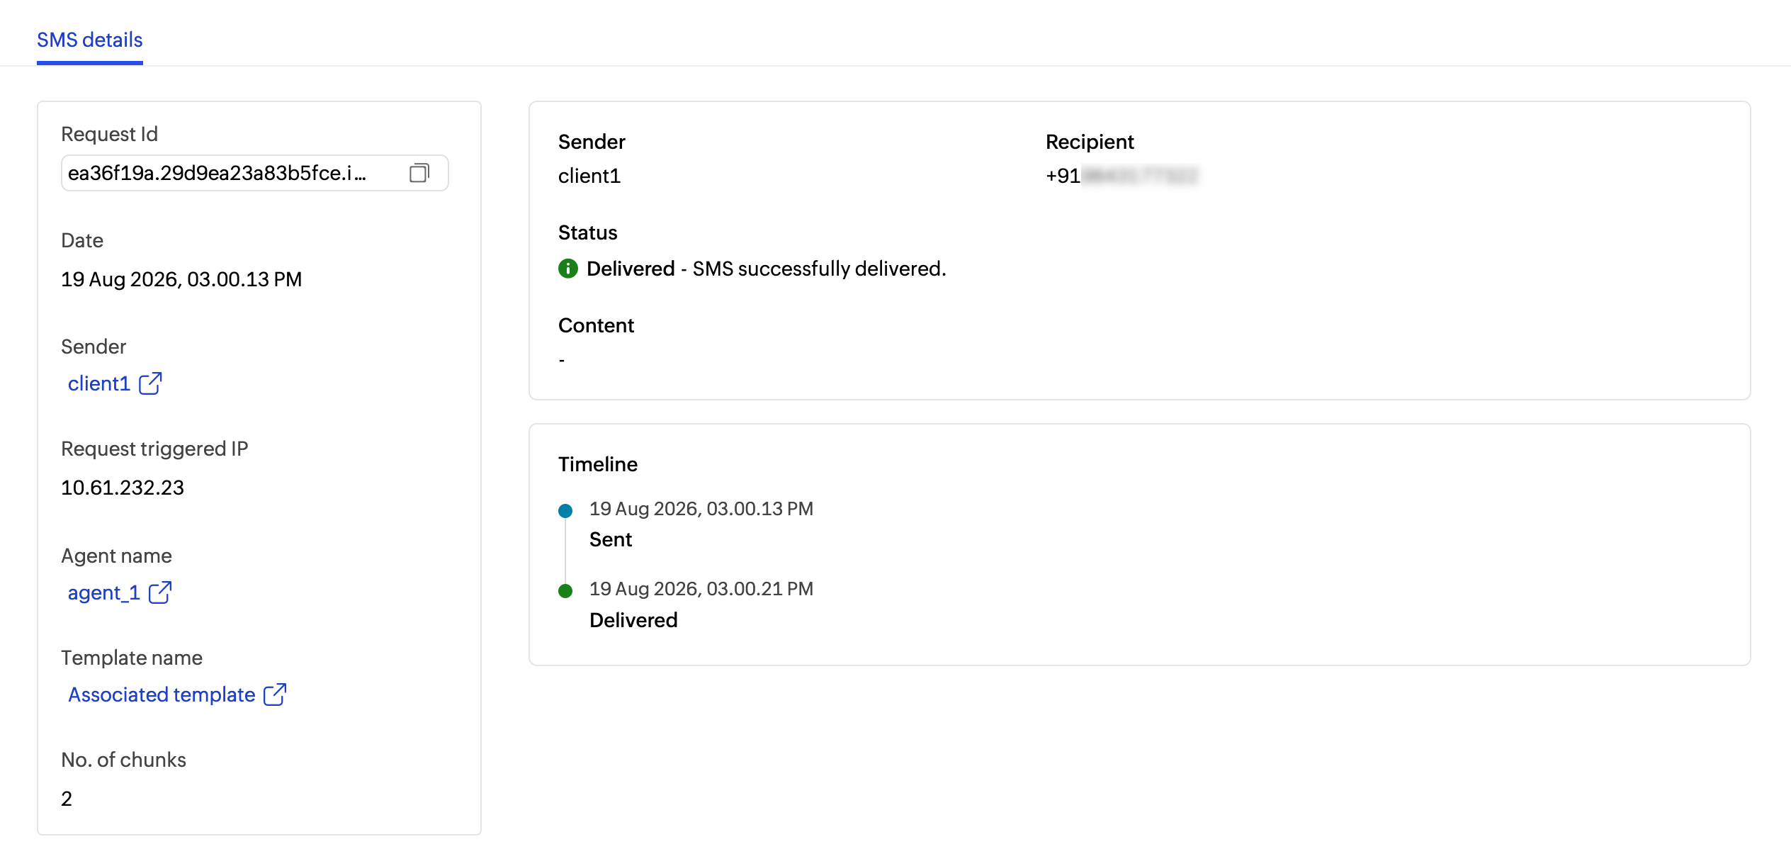Click the green Delivered timeline dot
Screen dimensions: 1791x866
(x=565, y=591)
